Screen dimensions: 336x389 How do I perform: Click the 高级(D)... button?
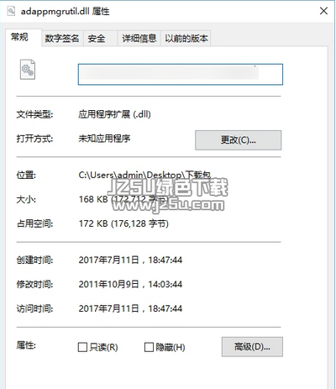pyautogui.click(x=252, y=347)
